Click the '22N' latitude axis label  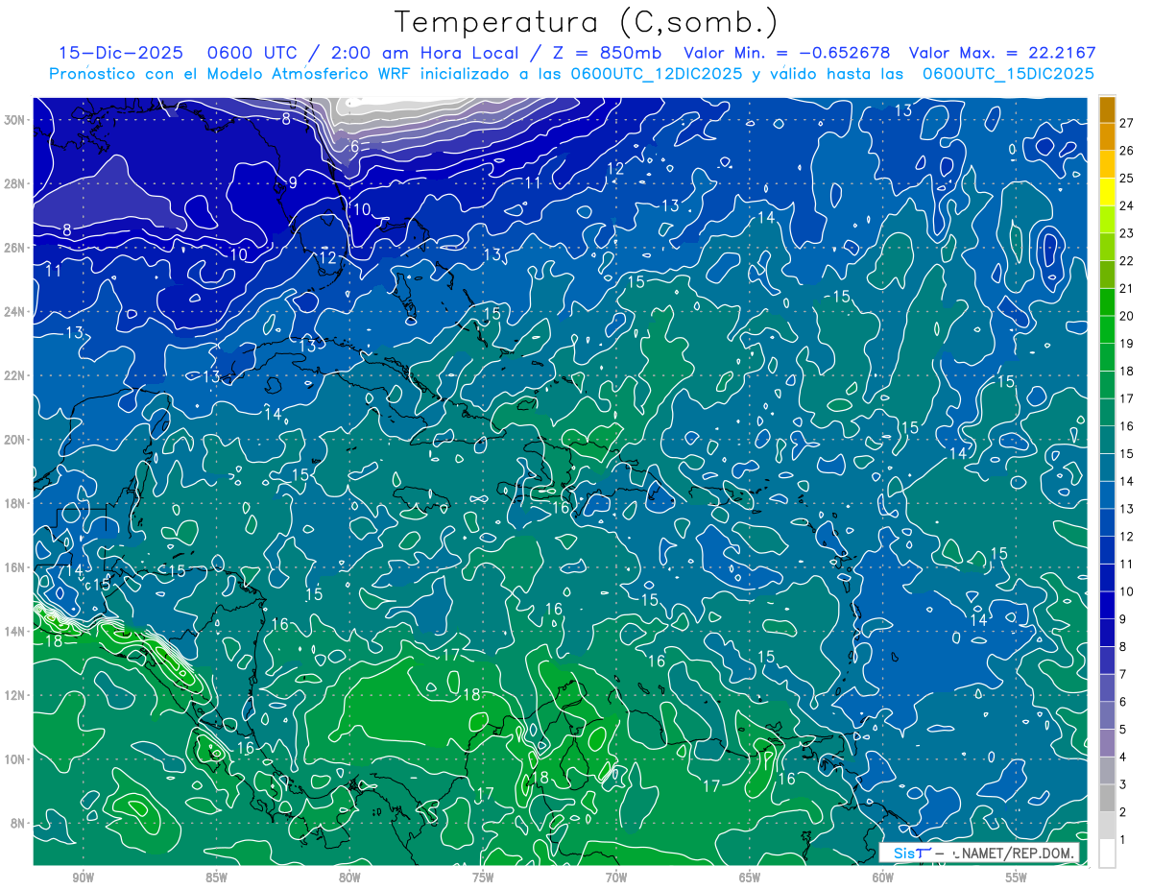[16, 375]
